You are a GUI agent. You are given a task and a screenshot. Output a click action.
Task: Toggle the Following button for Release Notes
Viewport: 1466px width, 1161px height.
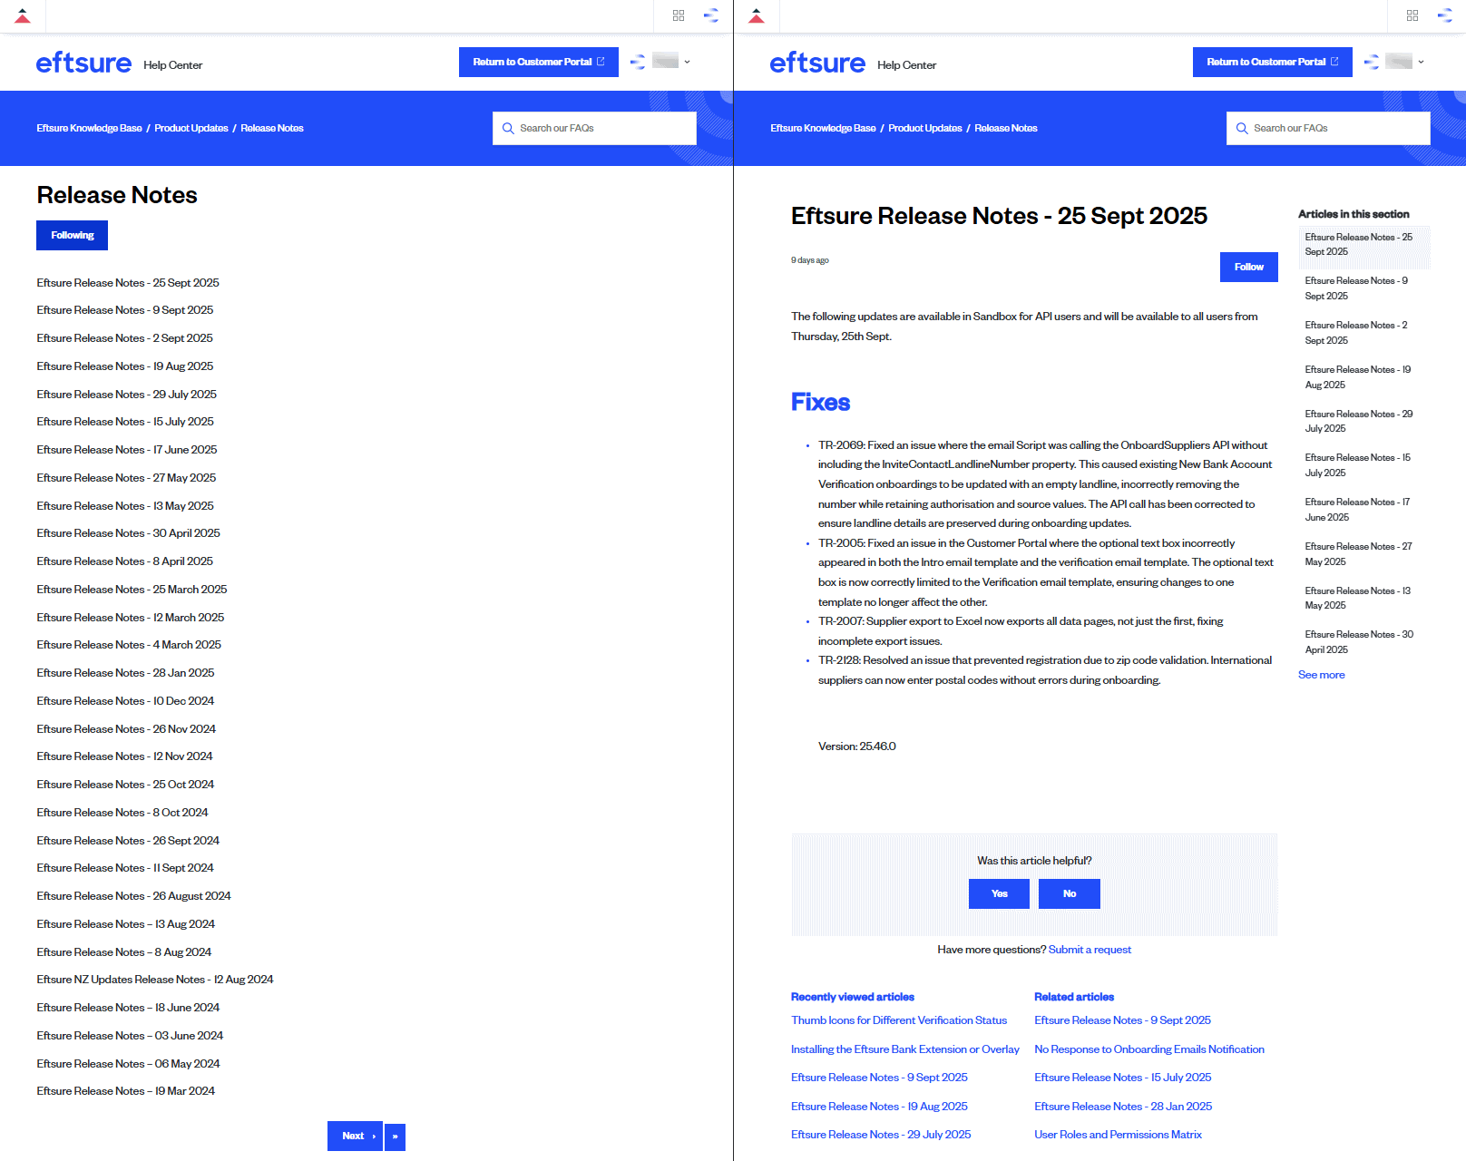tap(72, 236)
